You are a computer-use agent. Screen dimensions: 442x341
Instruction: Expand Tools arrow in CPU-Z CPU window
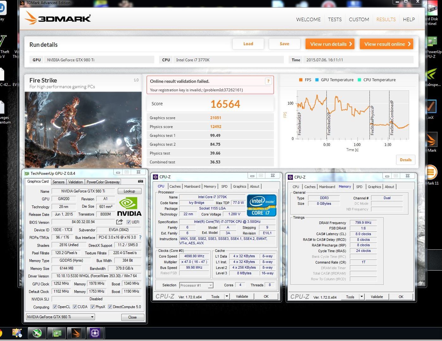227,296
